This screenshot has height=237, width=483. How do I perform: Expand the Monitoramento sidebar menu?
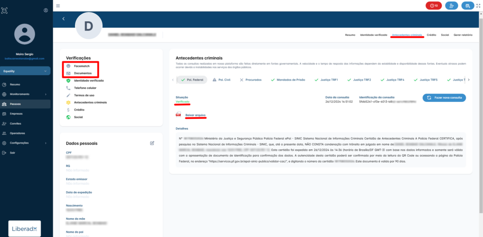point(25,94)
